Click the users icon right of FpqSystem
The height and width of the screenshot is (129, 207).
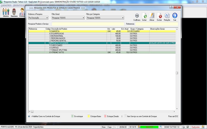203,127
